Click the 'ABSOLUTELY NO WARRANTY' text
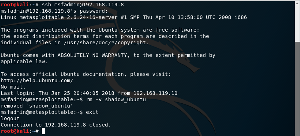 click(x=92, y=56)
